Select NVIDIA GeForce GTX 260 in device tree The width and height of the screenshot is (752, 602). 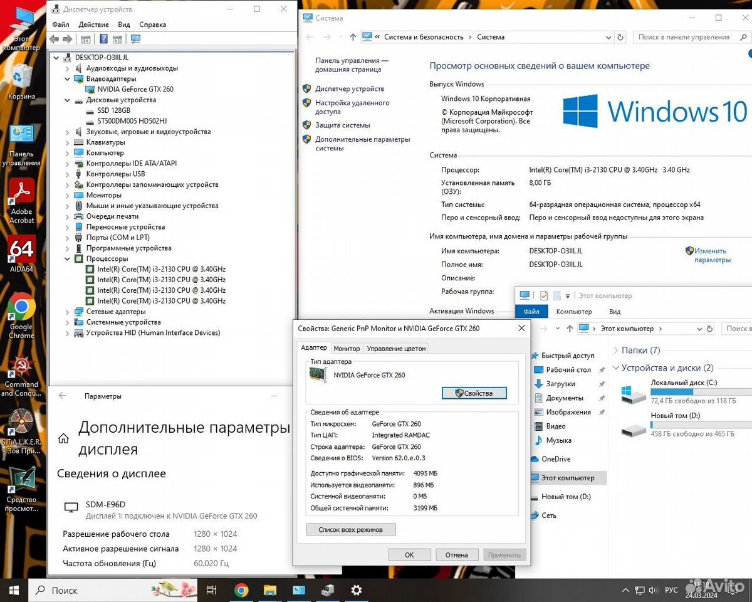pos(135,89)
